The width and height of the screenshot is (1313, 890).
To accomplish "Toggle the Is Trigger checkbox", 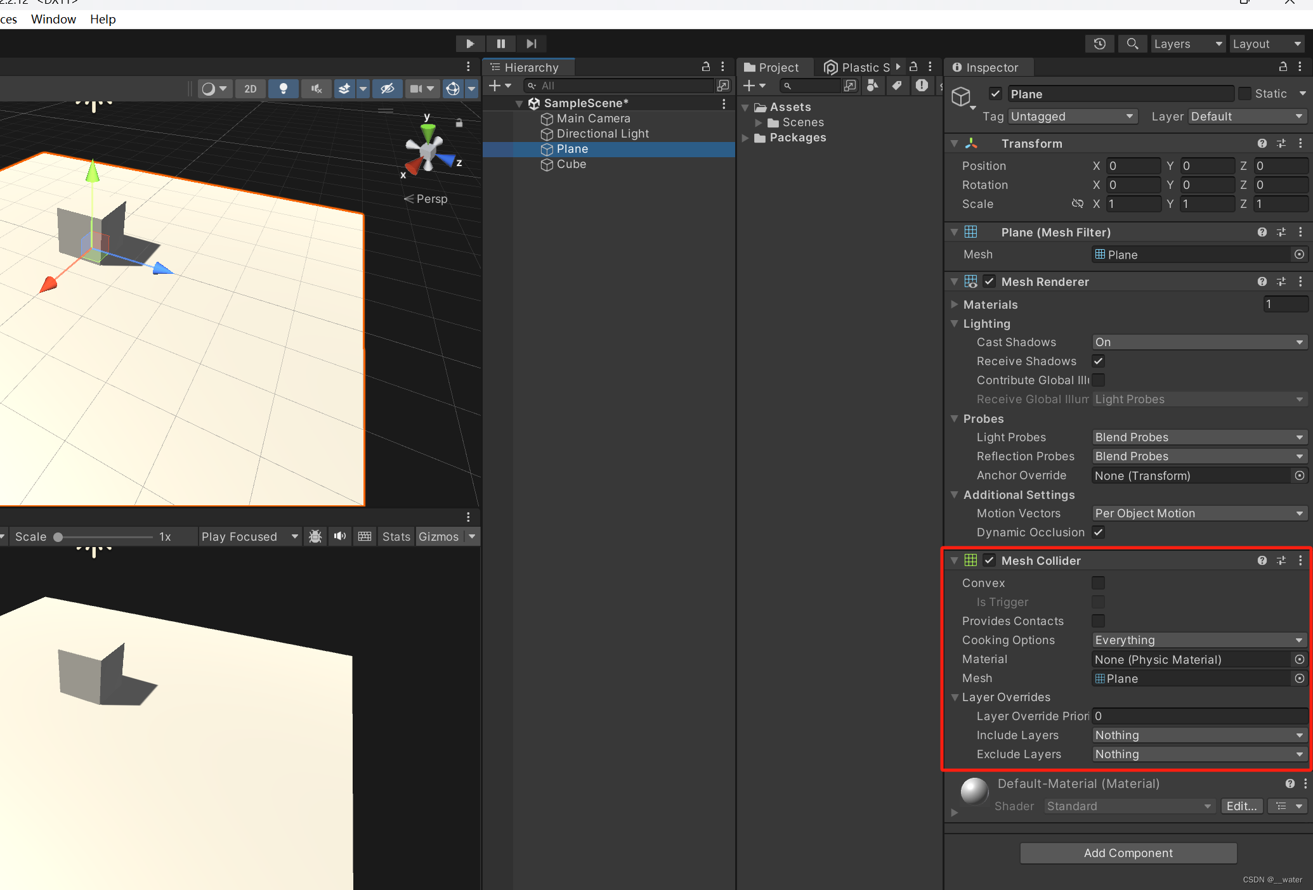I will click(1098, 602).
